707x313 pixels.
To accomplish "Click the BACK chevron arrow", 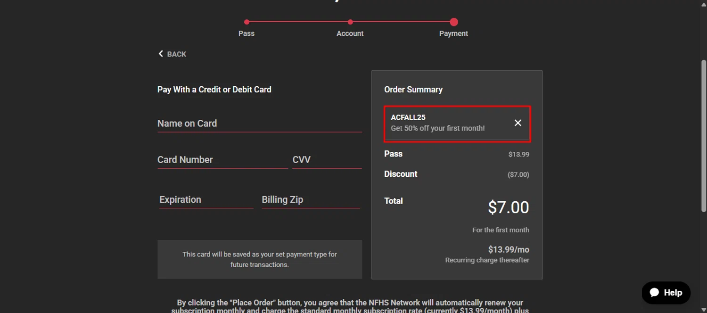I will tap(161, 54).
